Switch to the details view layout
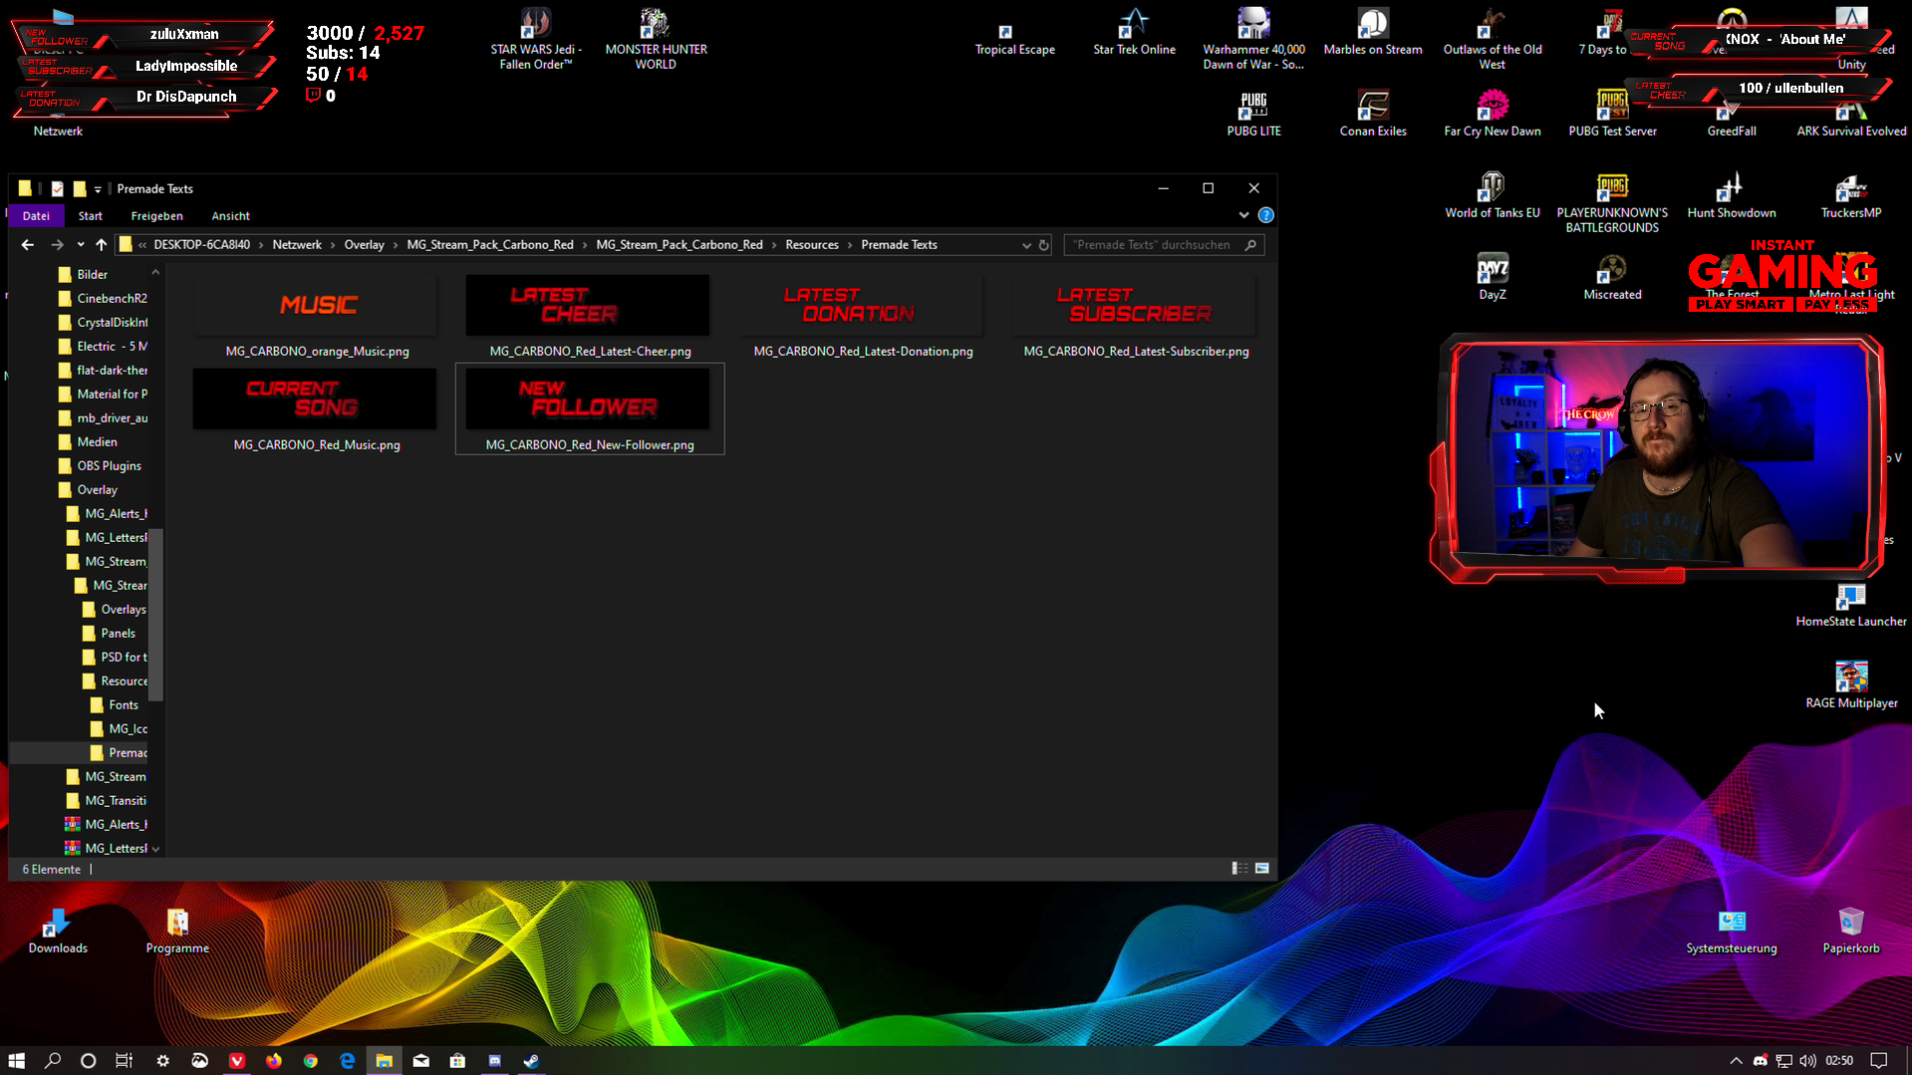This screenshot has width=1912, height=1075. tap(1239, 869)
